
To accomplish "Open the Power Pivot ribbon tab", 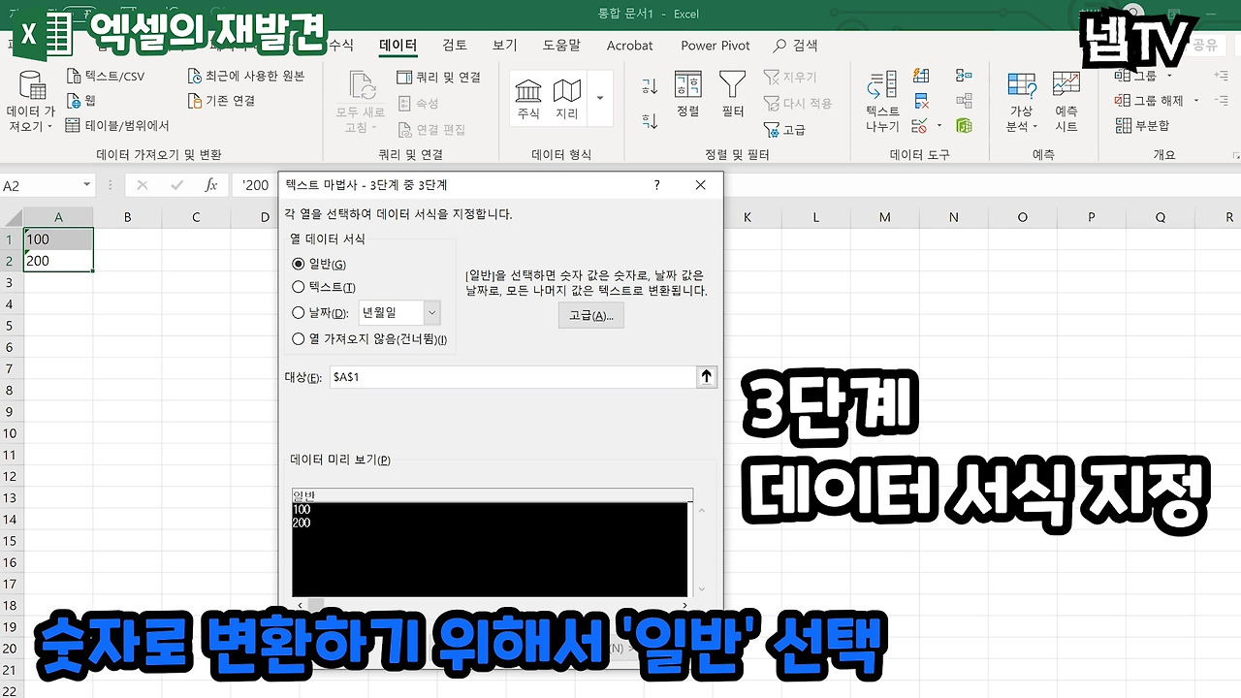I will pos(716,45).
